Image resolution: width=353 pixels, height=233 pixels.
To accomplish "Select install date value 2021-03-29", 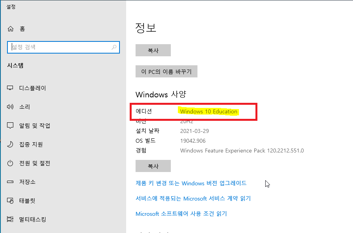I will pos(194,131).
